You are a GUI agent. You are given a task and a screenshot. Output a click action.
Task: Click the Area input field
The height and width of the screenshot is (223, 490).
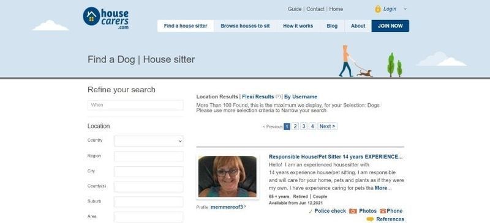click(x=148, y=217)
